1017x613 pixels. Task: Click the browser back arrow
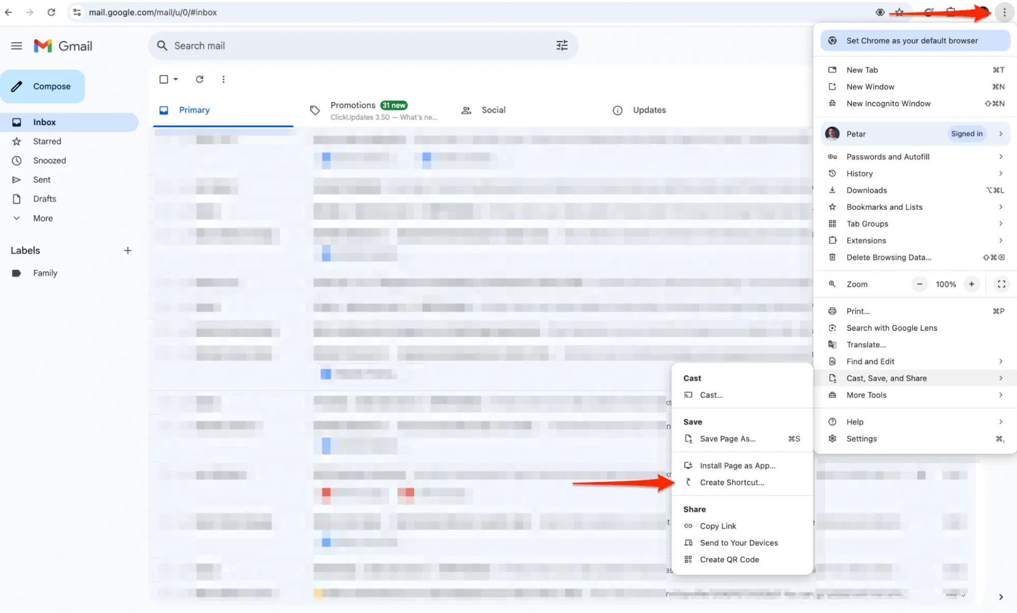click(x=8, y=12)
